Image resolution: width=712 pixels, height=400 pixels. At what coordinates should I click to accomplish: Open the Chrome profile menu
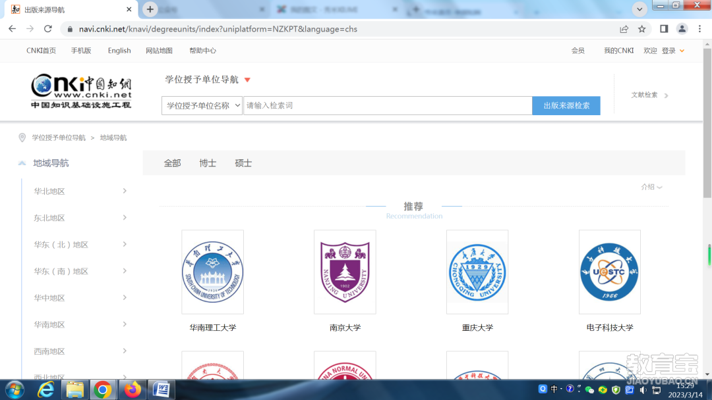coord(682,29)
